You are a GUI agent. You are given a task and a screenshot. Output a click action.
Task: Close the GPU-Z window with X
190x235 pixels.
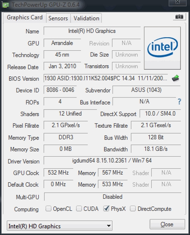[178, 2]
